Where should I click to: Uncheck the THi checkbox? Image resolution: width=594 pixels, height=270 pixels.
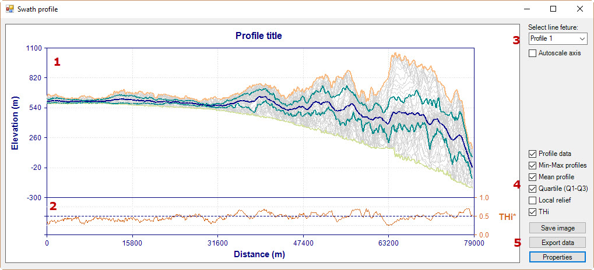point(533,212)
